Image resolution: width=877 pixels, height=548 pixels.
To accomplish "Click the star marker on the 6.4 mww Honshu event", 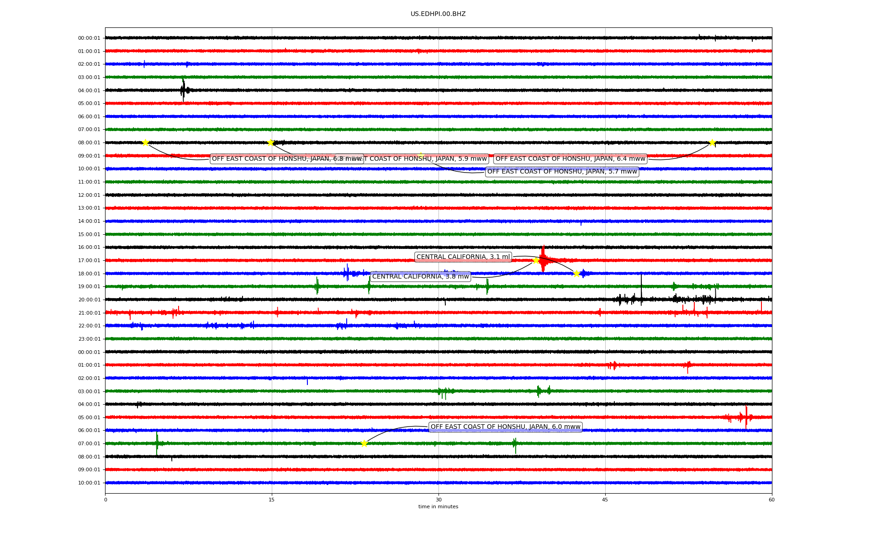I will click(x=712, y=143).
